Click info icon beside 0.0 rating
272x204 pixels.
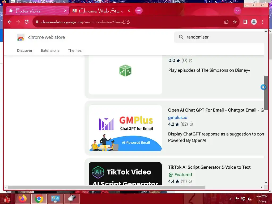pos(191,61)
